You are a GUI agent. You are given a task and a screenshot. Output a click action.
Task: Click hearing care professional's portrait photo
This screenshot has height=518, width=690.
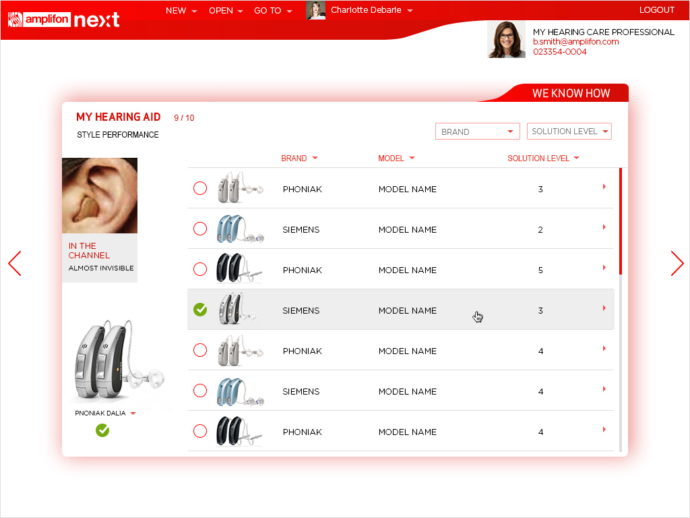pos(507,39)
